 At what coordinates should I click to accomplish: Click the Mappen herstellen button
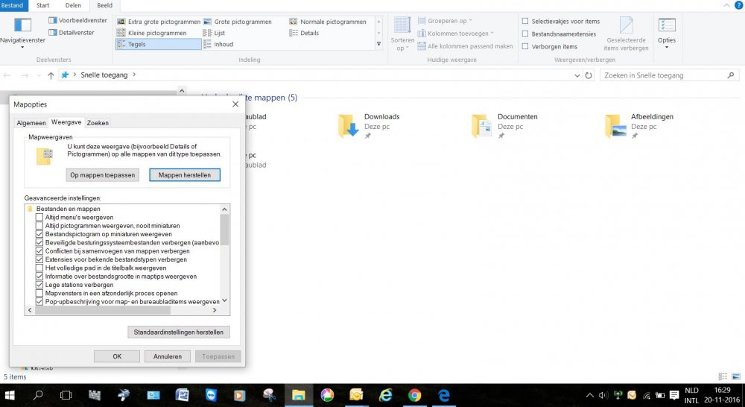185,175
